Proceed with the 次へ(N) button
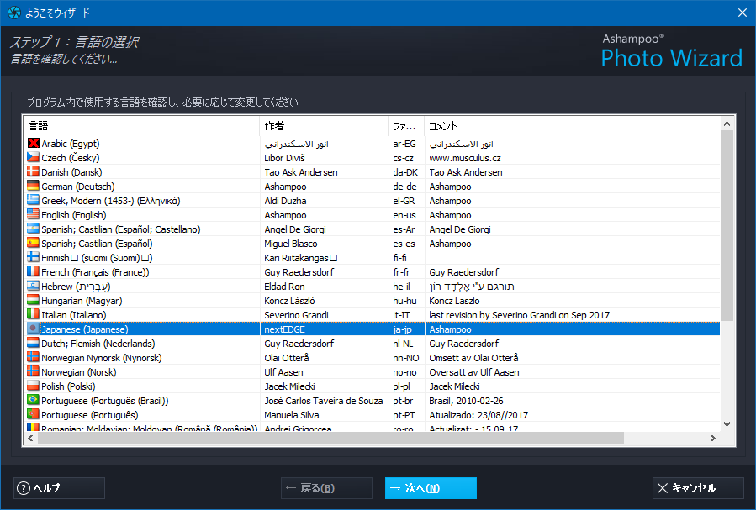The image size is (756, 510). click(x=431, y=488)
